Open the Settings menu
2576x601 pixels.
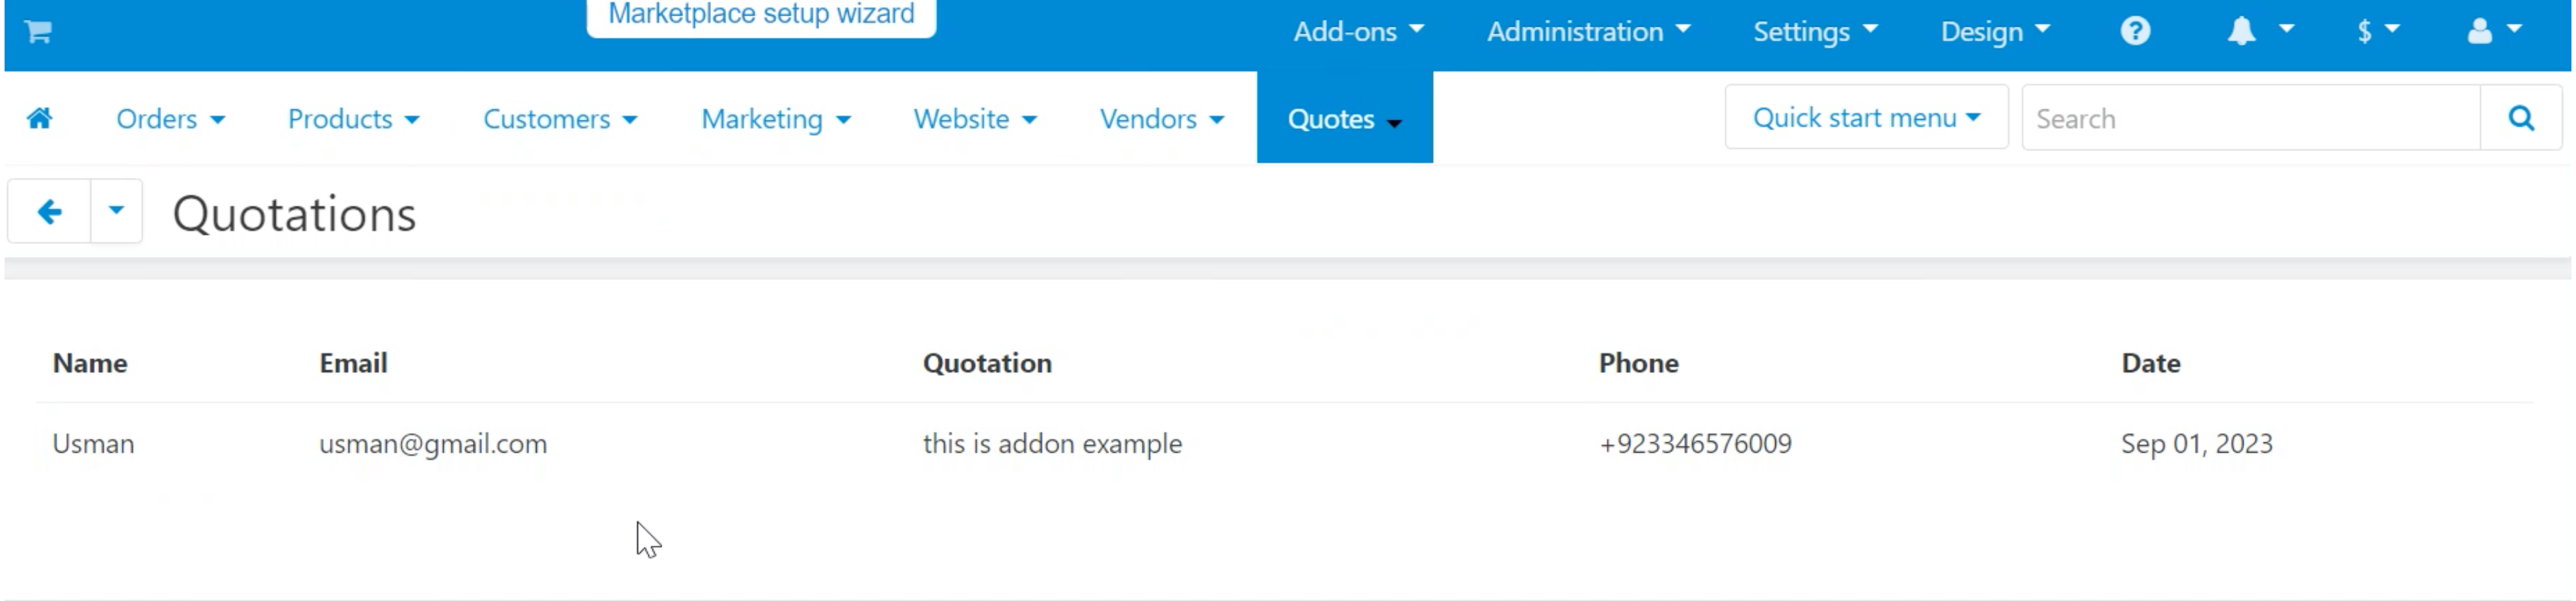coord(1815,31)
